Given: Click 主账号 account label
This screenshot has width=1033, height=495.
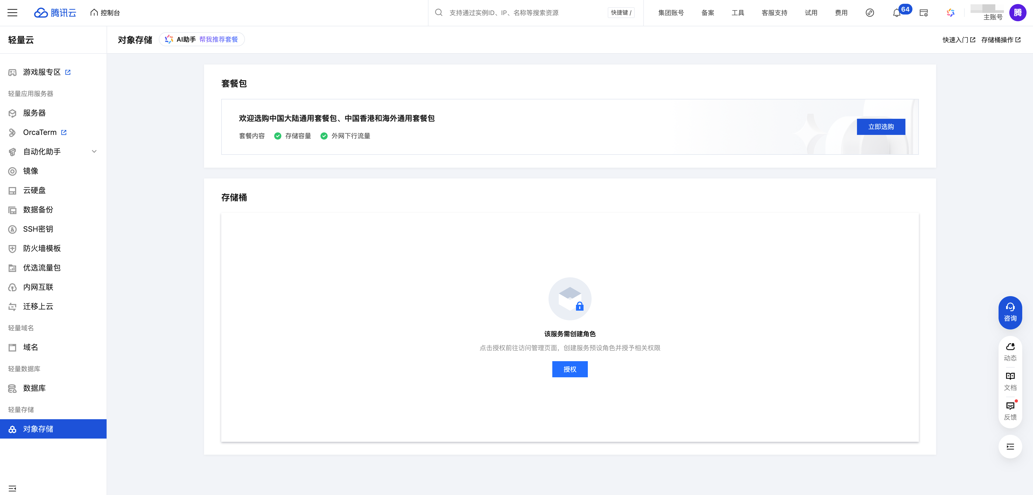Looking at the screenshot, I should (993, 17).
